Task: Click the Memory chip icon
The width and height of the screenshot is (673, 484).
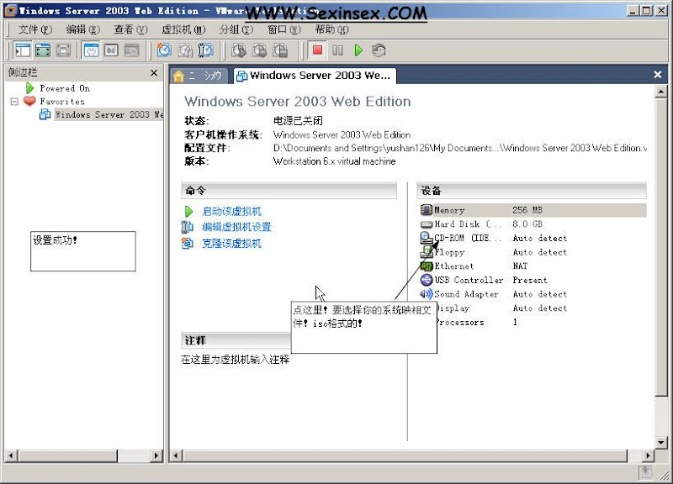Action: point(426,210)
